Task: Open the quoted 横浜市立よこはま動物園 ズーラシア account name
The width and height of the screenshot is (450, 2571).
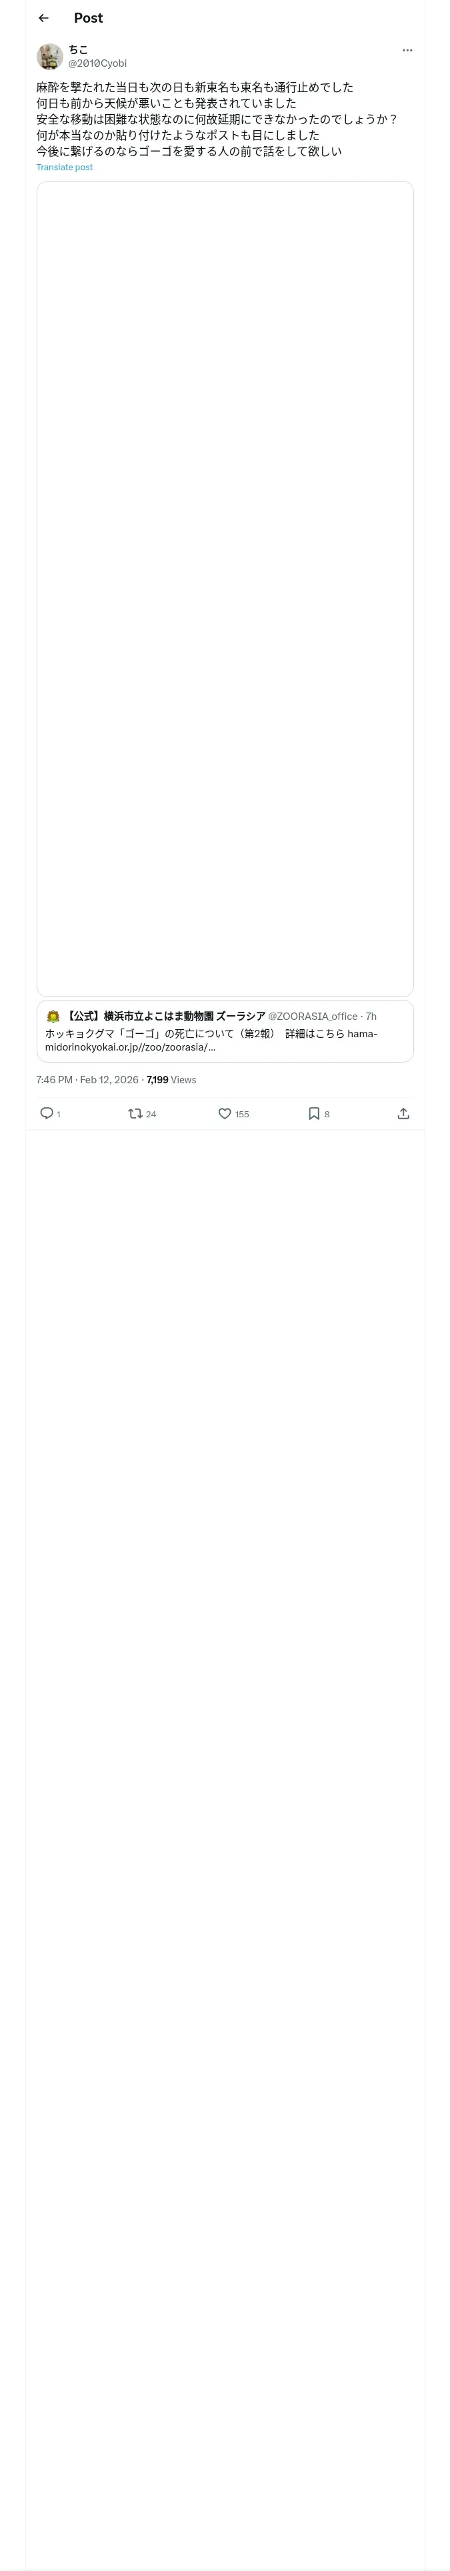Action: 165,1016
